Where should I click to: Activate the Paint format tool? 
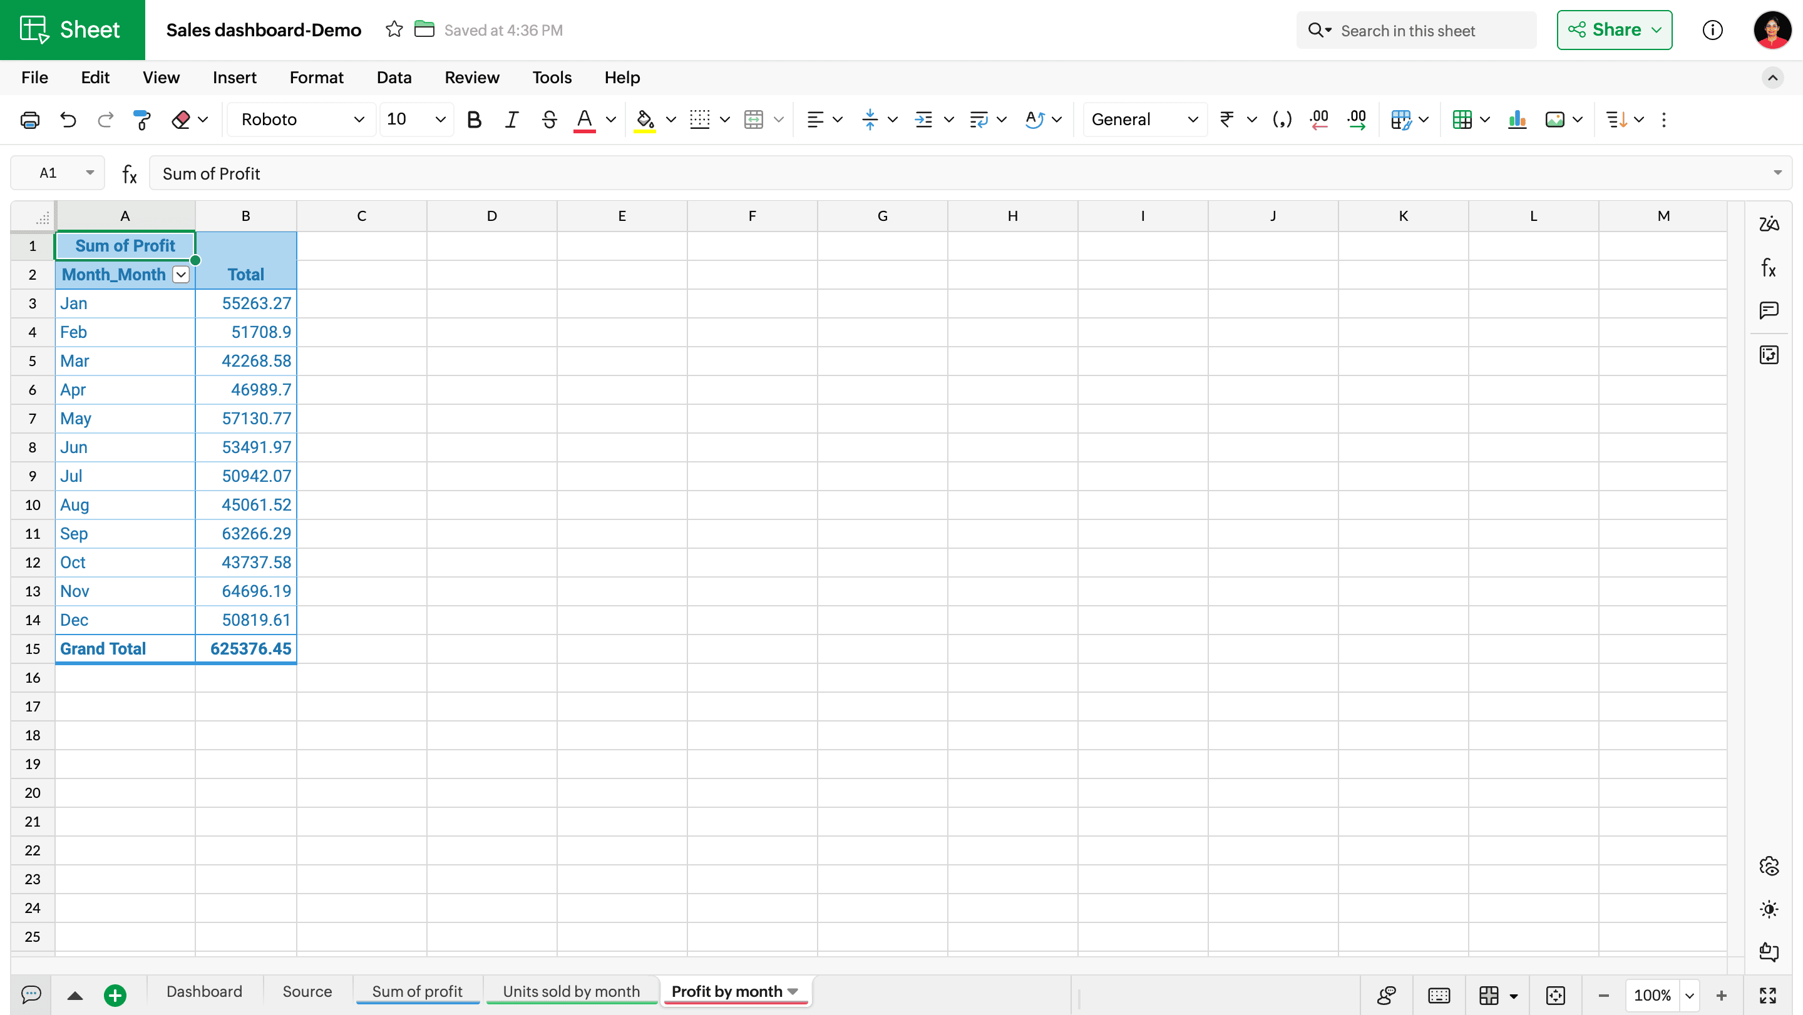pos(142,120)
